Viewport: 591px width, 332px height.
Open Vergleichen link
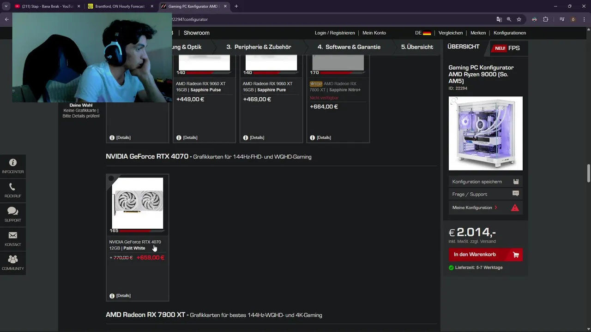451,33
